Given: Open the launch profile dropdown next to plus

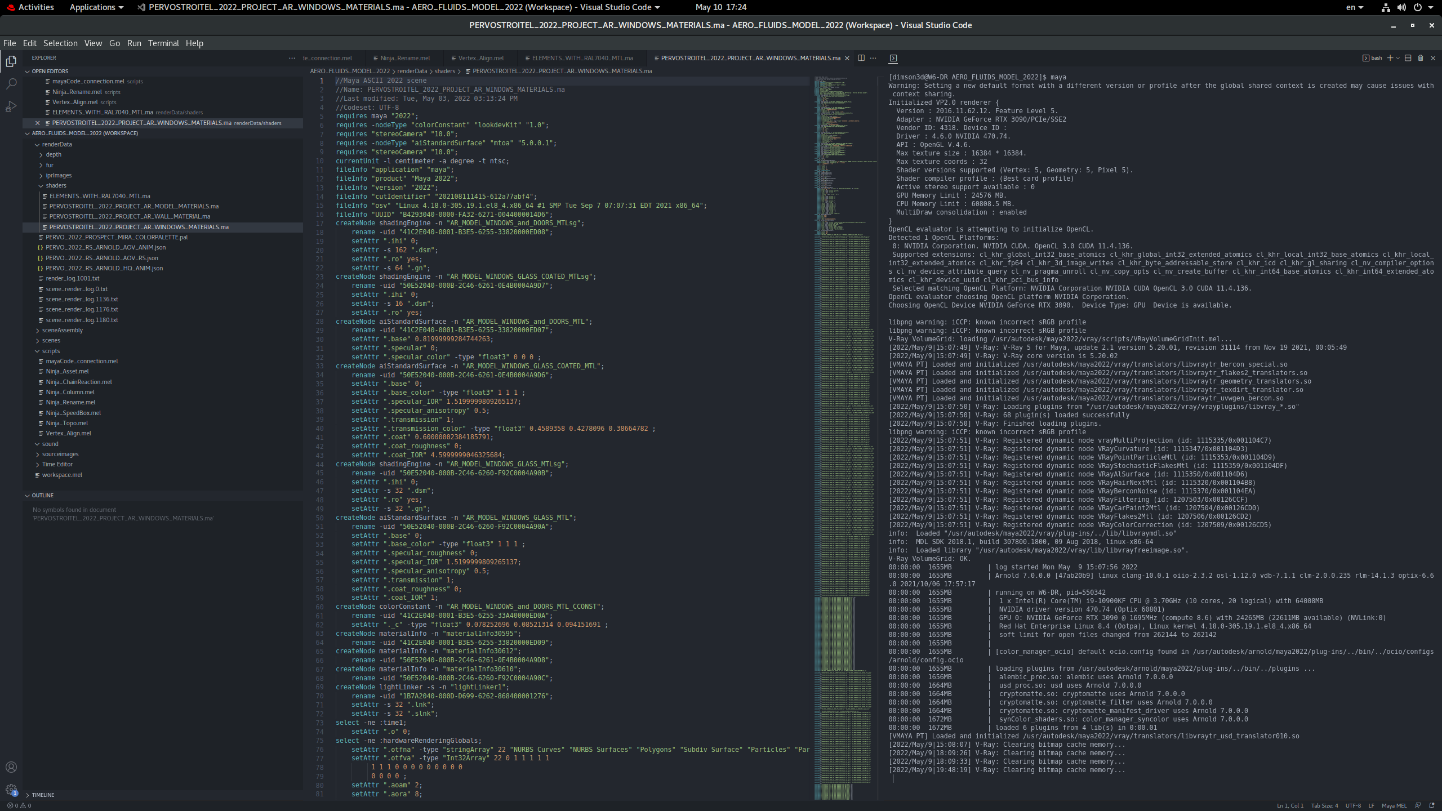Looking at the screenshot, I should click(1398, 58).
